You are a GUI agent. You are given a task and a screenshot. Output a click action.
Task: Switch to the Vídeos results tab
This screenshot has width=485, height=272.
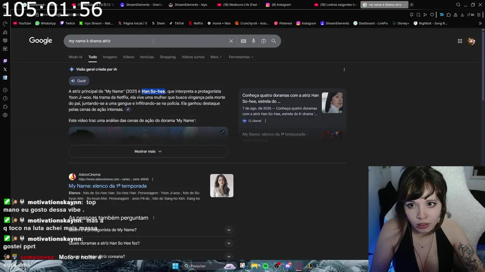click(128, 57)
